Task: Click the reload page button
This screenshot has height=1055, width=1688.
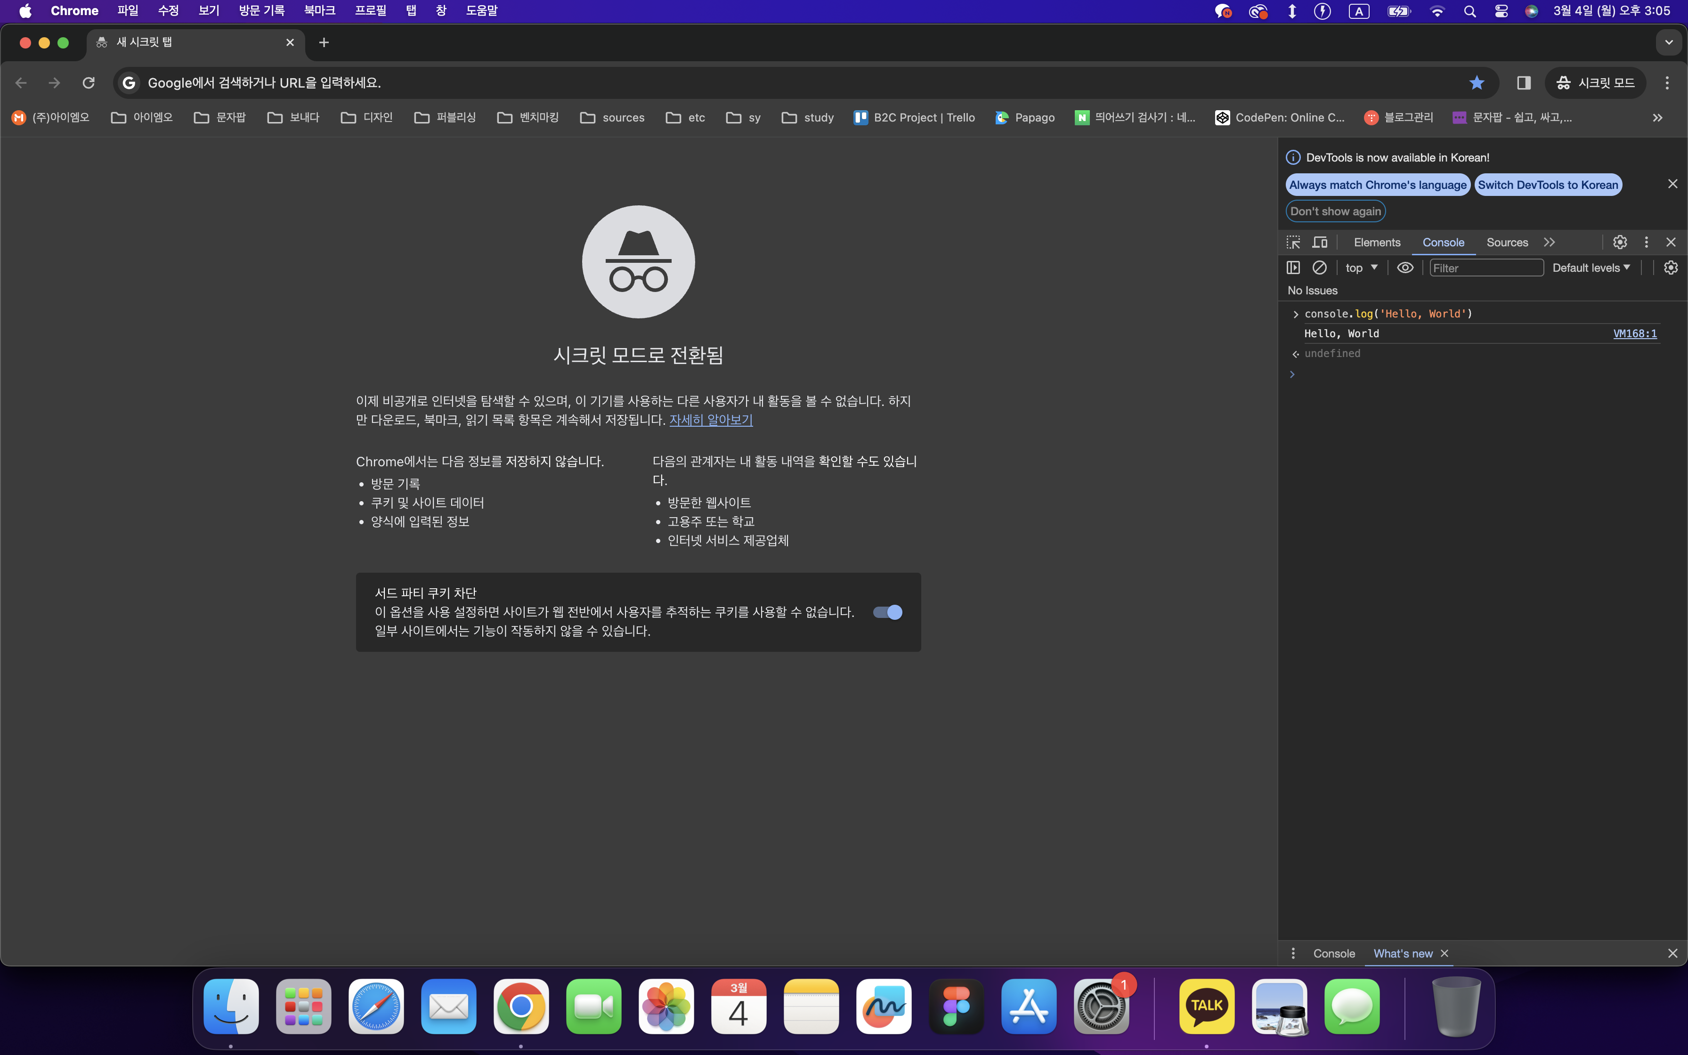Action: coord(89,83)
